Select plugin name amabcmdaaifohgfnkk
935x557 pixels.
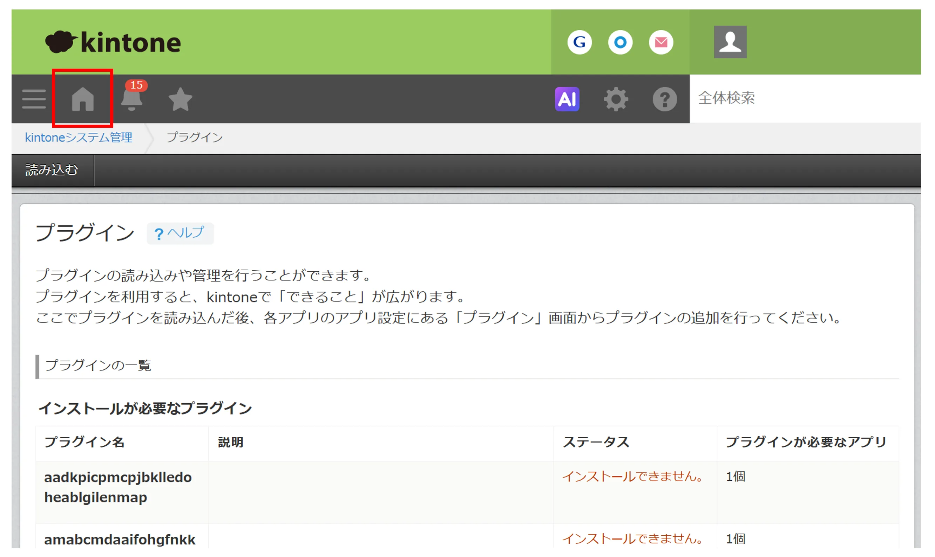(120, 540)
